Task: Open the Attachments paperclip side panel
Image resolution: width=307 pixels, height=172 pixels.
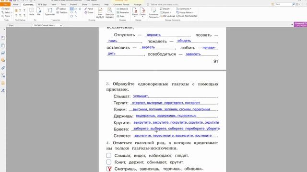Action: pyautogui.click(x=3, y=68)
